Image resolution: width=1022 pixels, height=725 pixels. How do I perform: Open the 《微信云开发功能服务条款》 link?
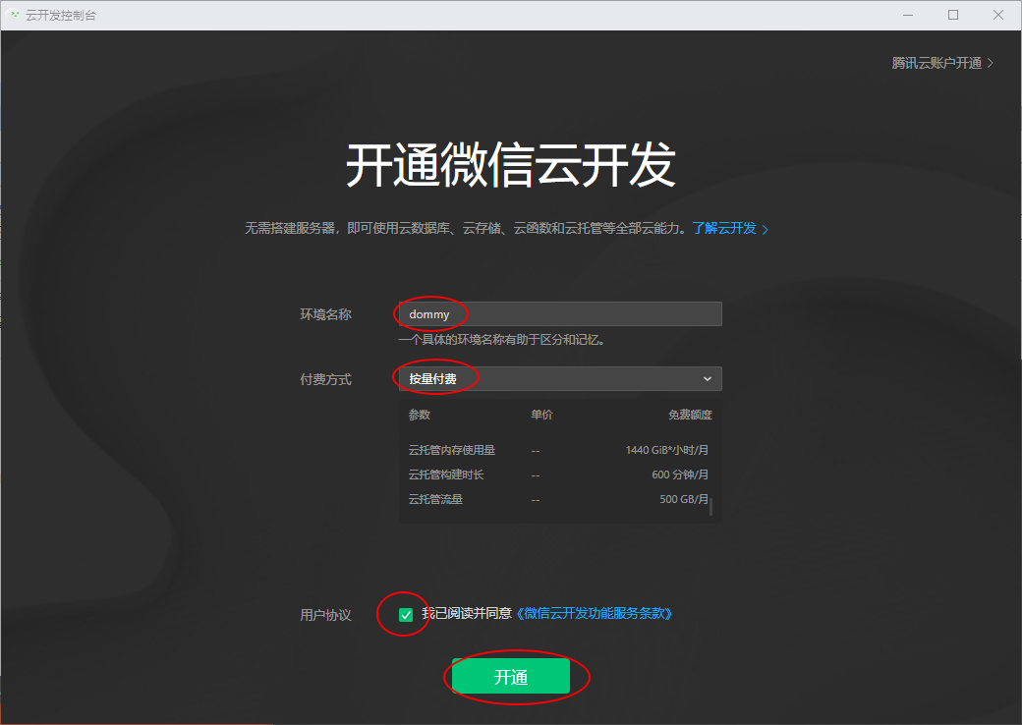click(x=594, y=614)
